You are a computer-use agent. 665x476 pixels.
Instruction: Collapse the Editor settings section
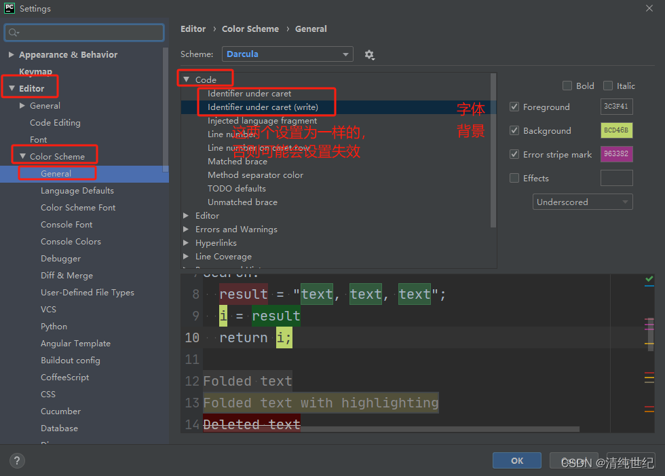pyautogui.click(x=12, y=88)
